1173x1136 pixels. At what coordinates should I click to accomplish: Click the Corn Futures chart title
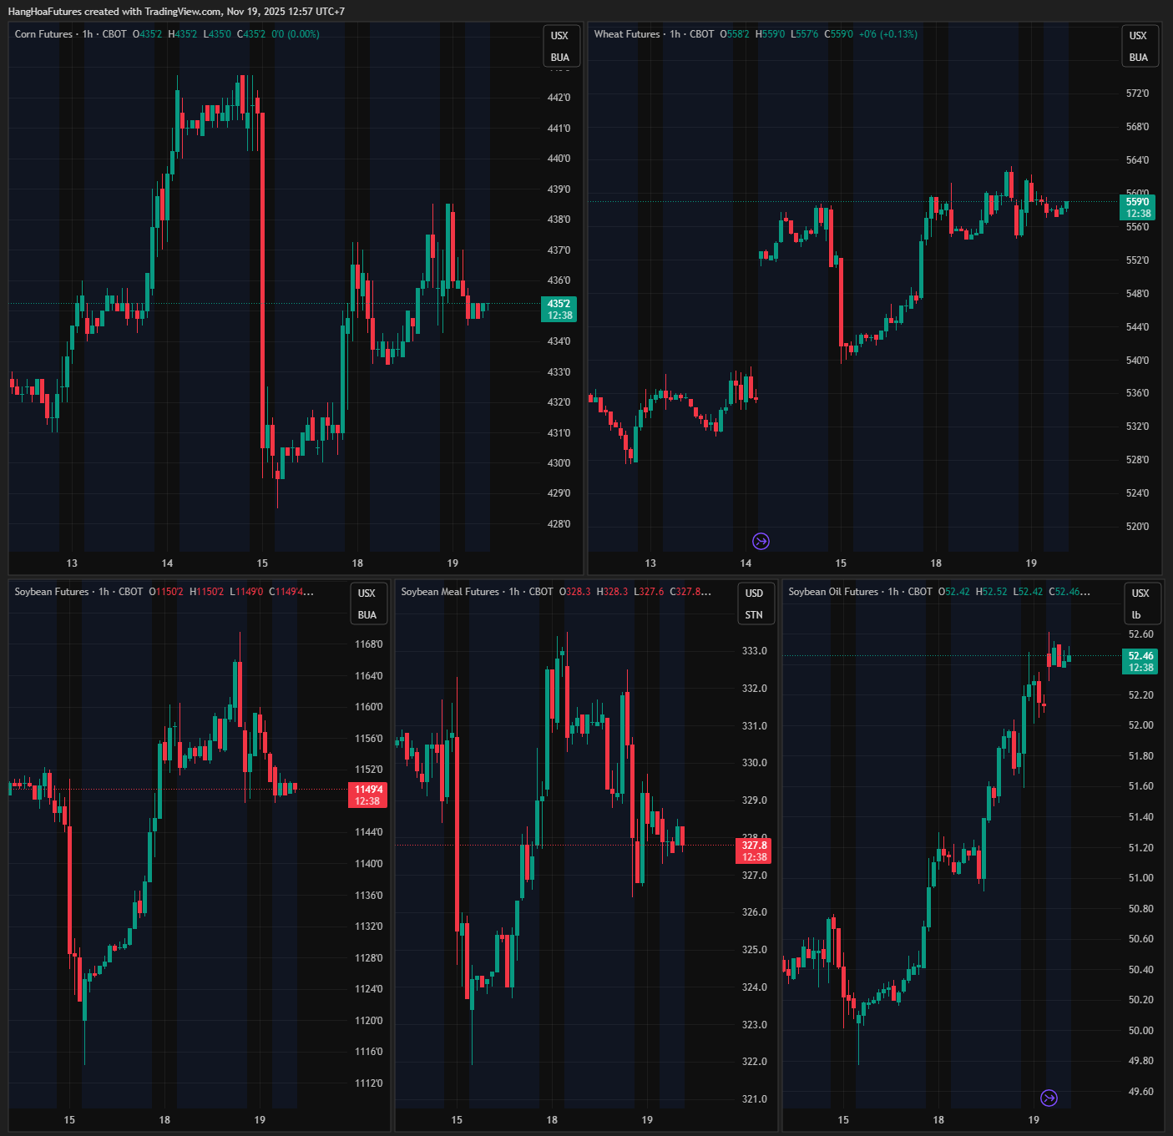[43, 34]
